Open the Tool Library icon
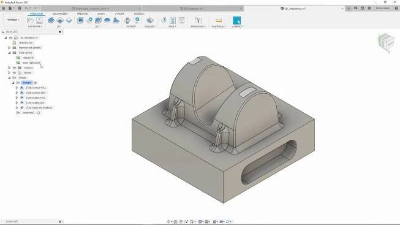This screenshot has width=400, height=225. click(198, 20)
